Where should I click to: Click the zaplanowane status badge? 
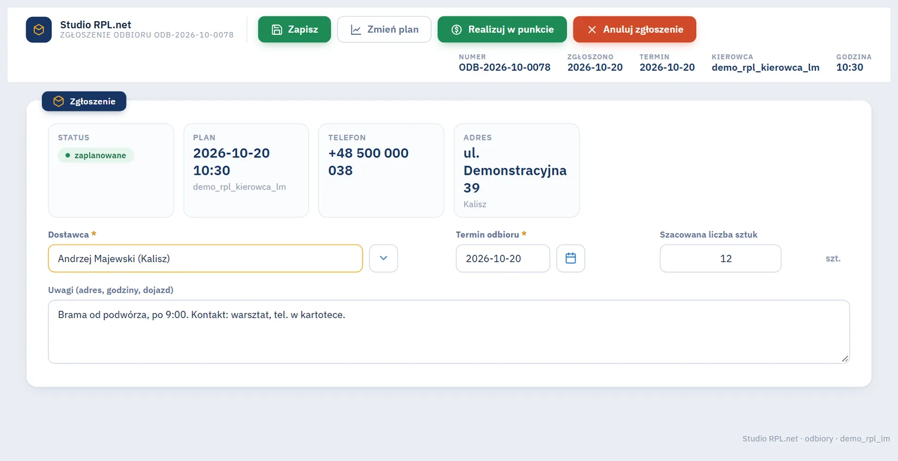tap(96, 155)
